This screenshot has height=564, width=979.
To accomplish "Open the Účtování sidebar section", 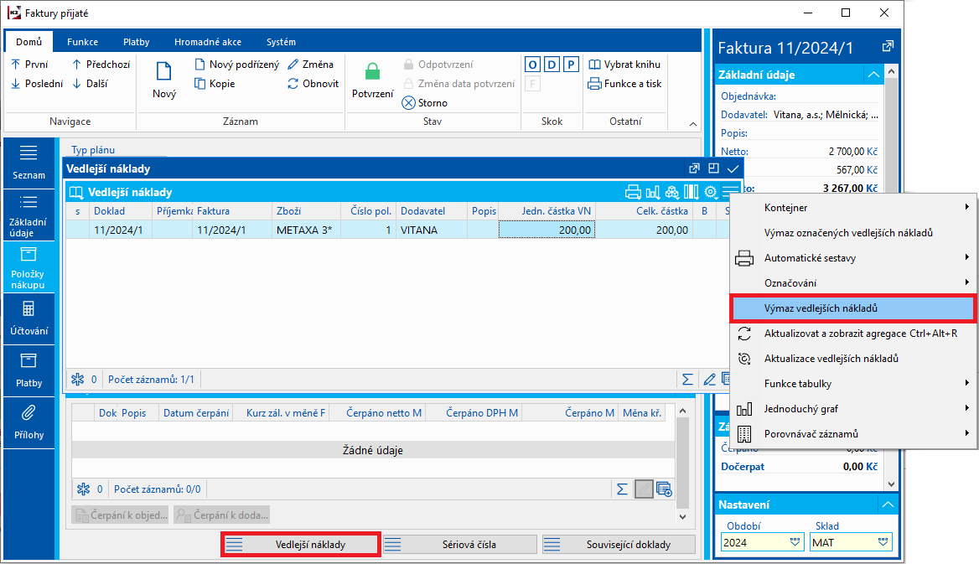I will (x=28, y=318).
